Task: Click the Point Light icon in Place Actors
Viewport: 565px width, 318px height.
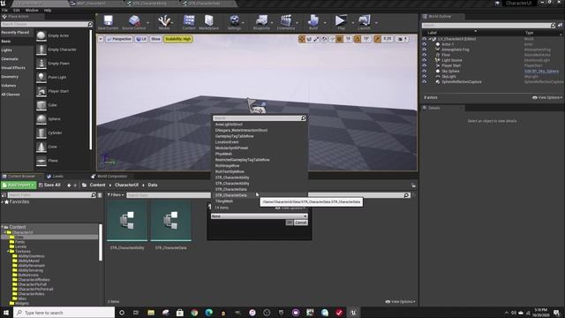Action: pos(41,77)
